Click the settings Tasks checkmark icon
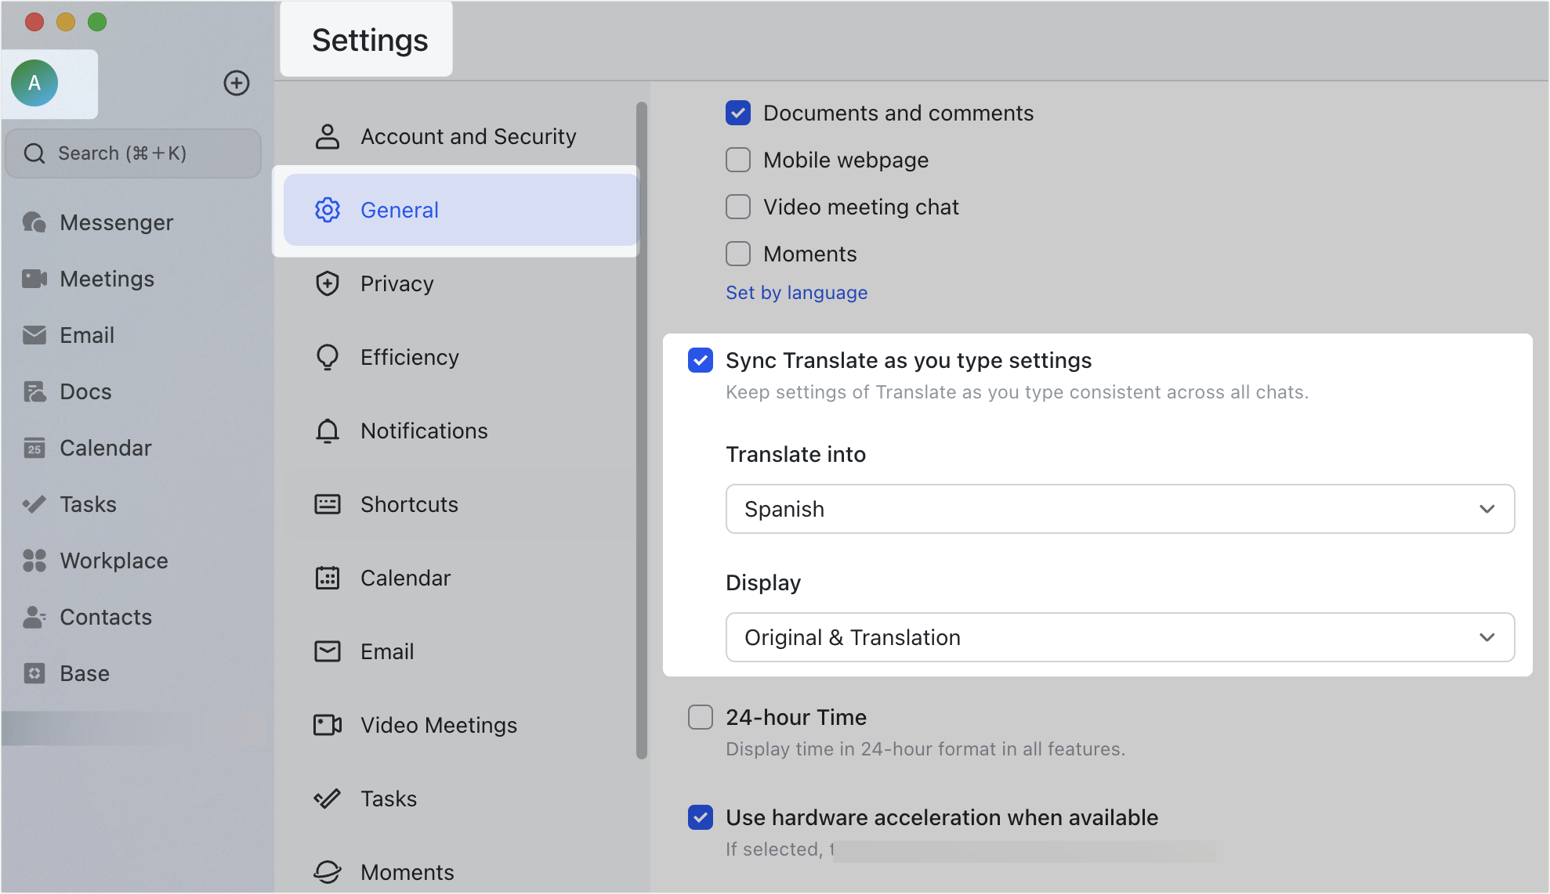The width and height of the screenshot is (1550, 894). (328, 798)
